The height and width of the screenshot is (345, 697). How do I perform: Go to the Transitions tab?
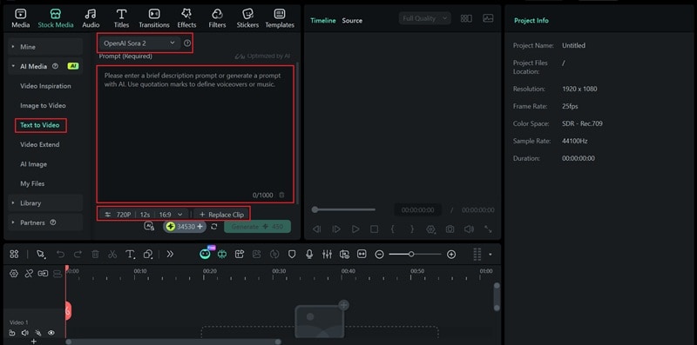click(x=154, y=18)
